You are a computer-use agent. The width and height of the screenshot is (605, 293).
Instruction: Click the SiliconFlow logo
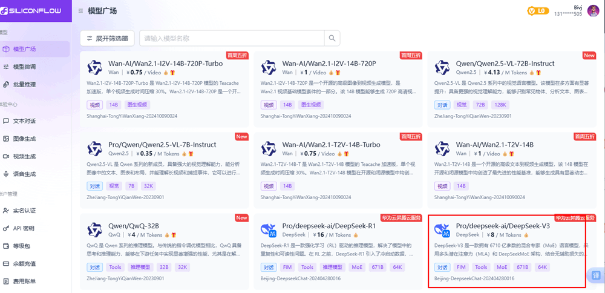[35, 11]
